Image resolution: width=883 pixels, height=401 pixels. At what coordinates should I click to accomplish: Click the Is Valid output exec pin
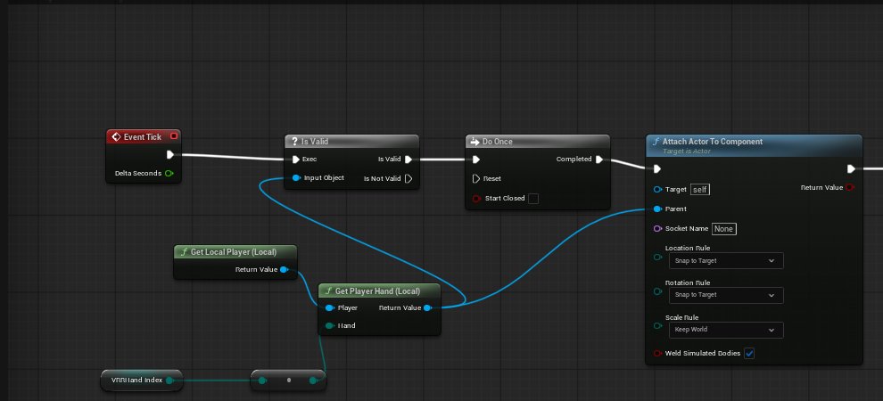tap(408, 160)
